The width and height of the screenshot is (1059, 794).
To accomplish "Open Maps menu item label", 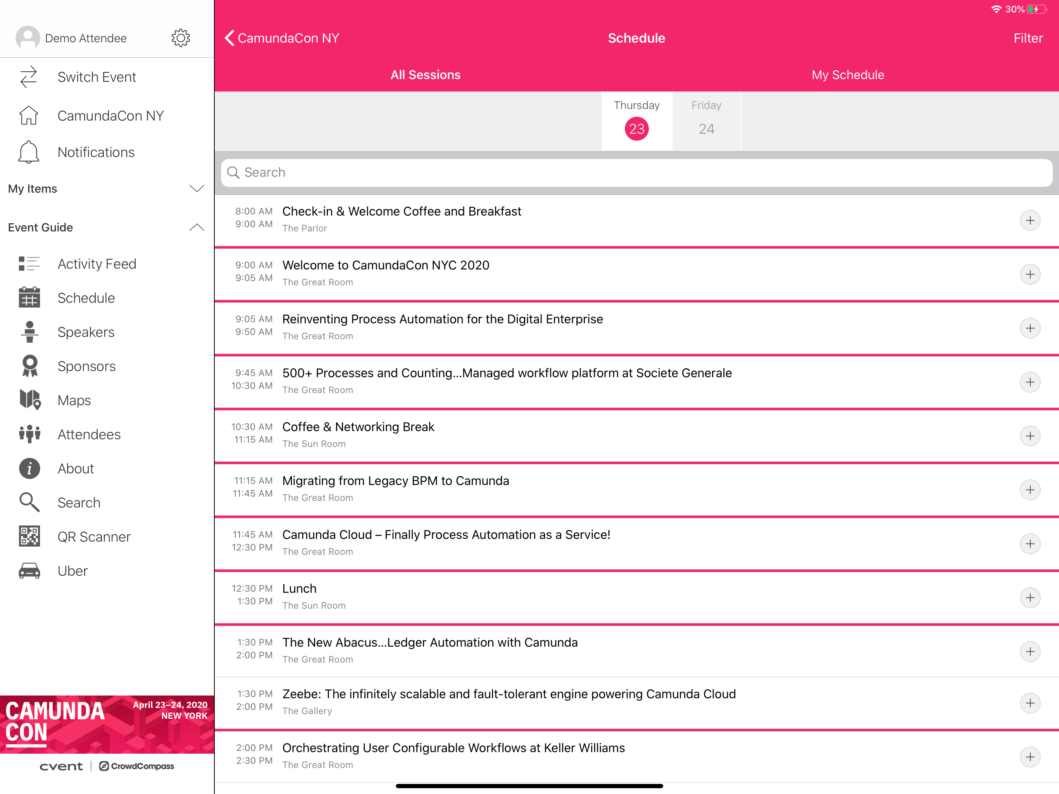I will [x=74, y=400].
